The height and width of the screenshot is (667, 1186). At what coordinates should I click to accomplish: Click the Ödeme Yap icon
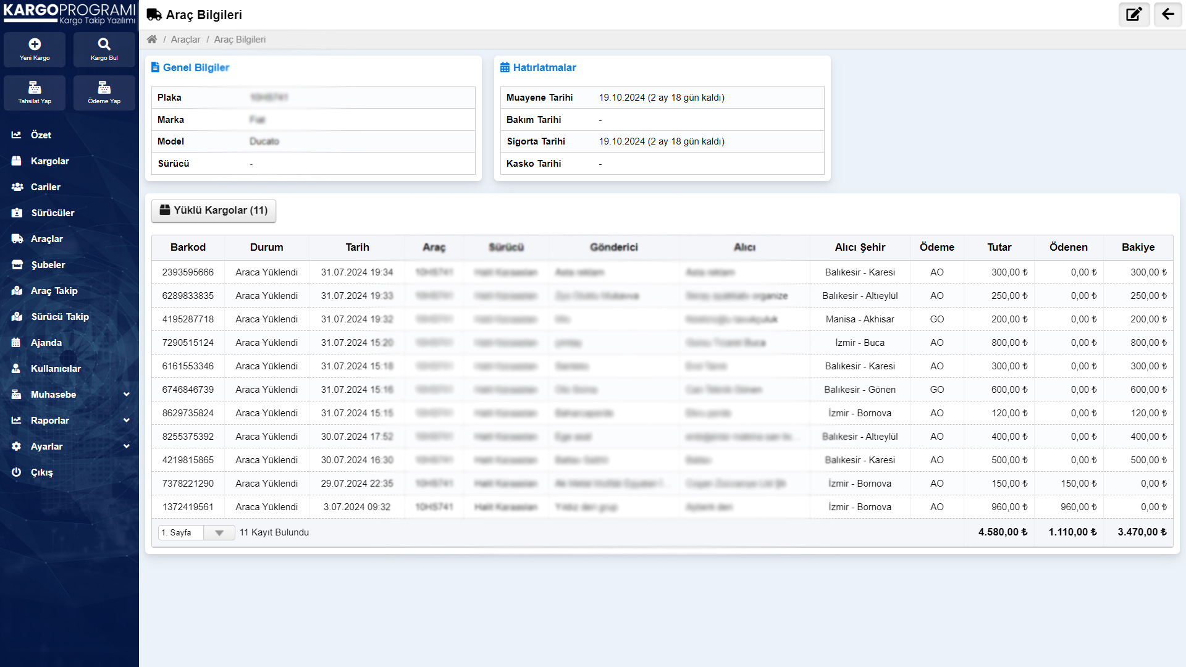click(103, 88)
